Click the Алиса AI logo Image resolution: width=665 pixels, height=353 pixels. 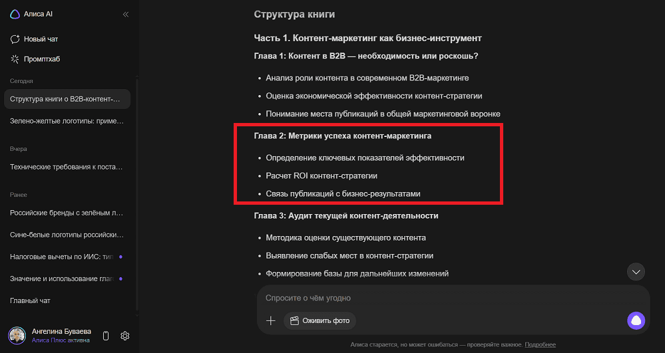15,14
